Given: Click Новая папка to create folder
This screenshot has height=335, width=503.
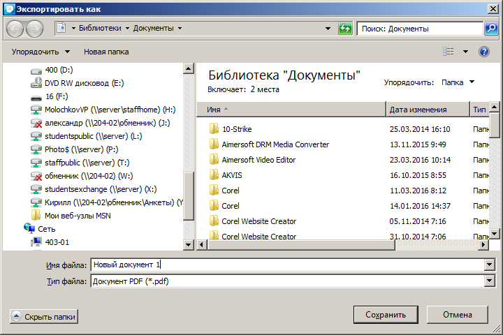Looking at the screenshot, I should pyautogui.click(x=106, y=52).
